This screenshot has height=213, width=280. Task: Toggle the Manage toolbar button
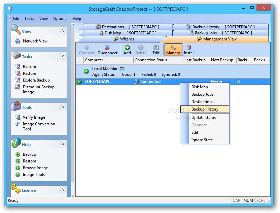(173, 50)
